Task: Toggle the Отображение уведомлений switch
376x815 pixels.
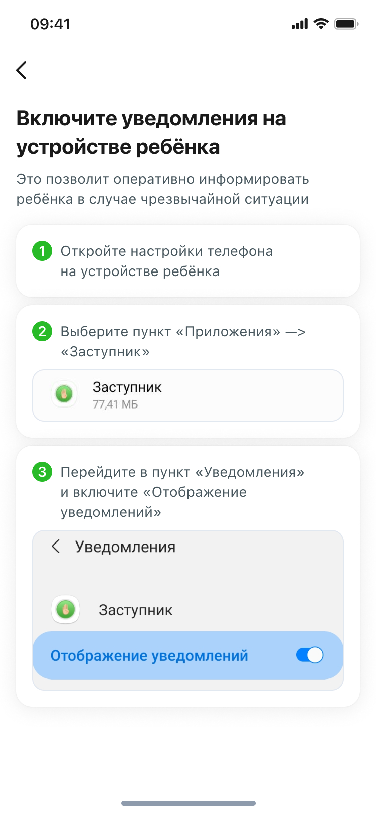Action: coord(310,655)
